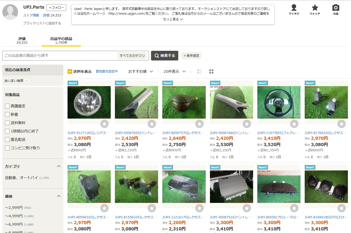The image size is (351, 233).
Task: Add item 2UPJ-80056170 to watch list
Action: tap(294, 208)
